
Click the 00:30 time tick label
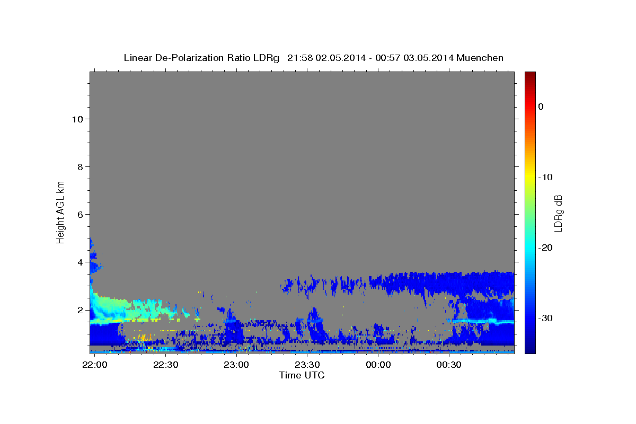click(448, 365)
